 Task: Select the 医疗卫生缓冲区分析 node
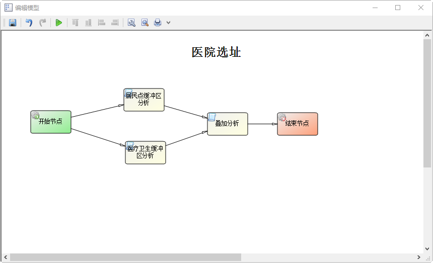point(146,152)
